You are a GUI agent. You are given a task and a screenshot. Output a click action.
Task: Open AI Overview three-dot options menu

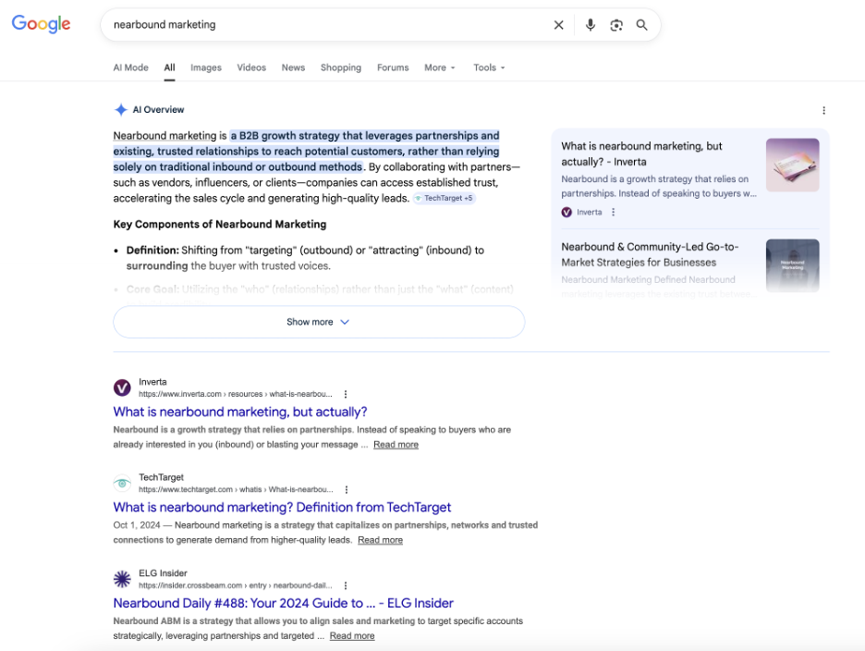823,110
